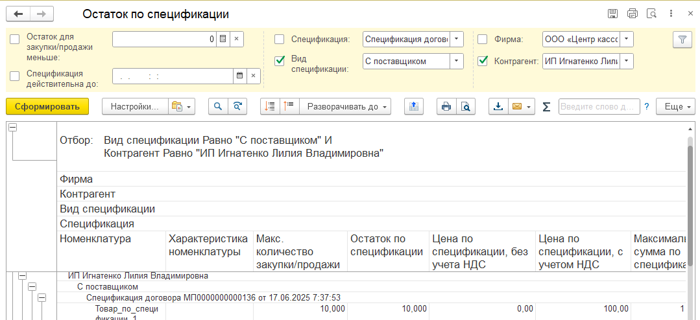Open the Вид спецификации dropdown list
This screenshot has height=320, width=700.
pyautogui.click(x=457, y=62)
